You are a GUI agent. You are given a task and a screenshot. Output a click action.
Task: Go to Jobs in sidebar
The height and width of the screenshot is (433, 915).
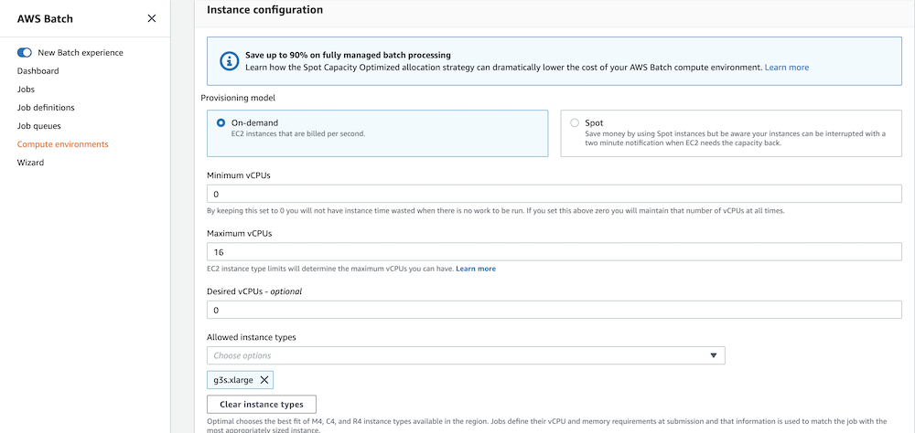click(x=26, y=90)
